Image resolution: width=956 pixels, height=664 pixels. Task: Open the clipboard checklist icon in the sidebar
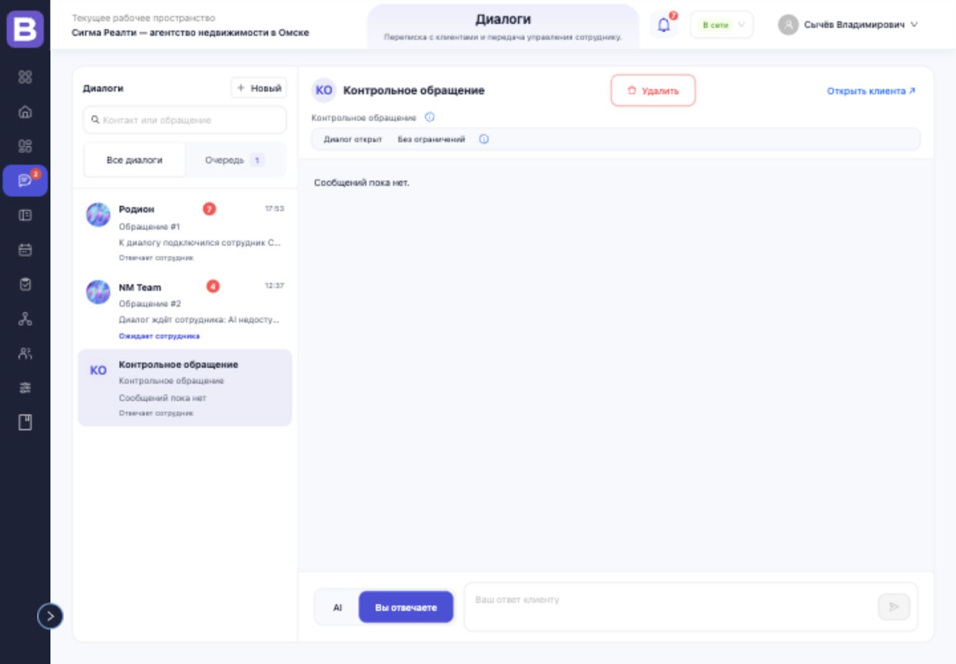[25, 284]
